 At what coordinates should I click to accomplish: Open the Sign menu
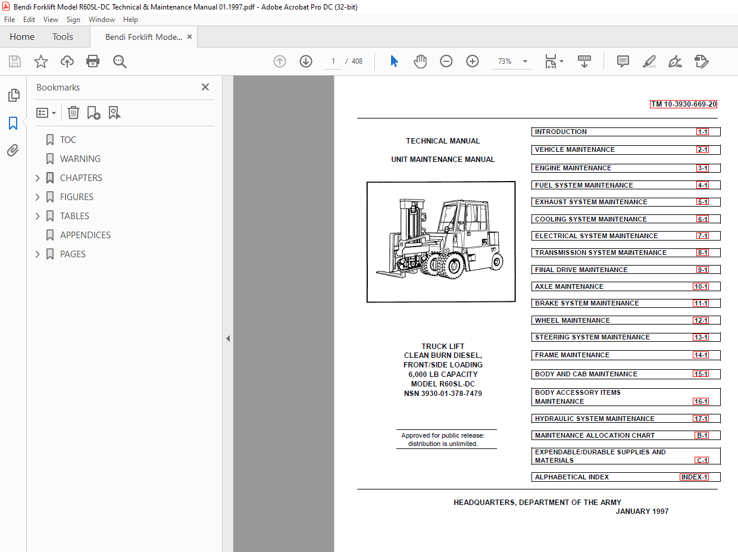[x=74, y=20]
